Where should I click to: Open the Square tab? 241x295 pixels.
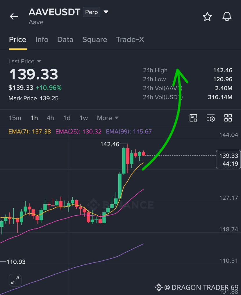pyautogui.click(x=95, y=40)
